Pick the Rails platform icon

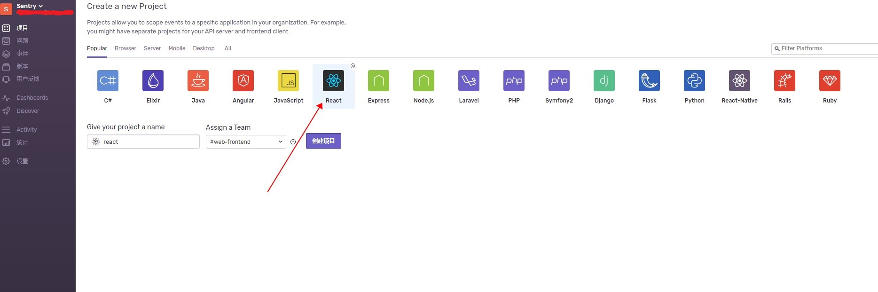tap(784, 80)
